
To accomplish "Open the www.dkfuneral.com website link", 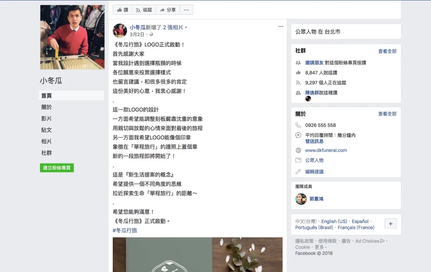I will coord(326,150).
